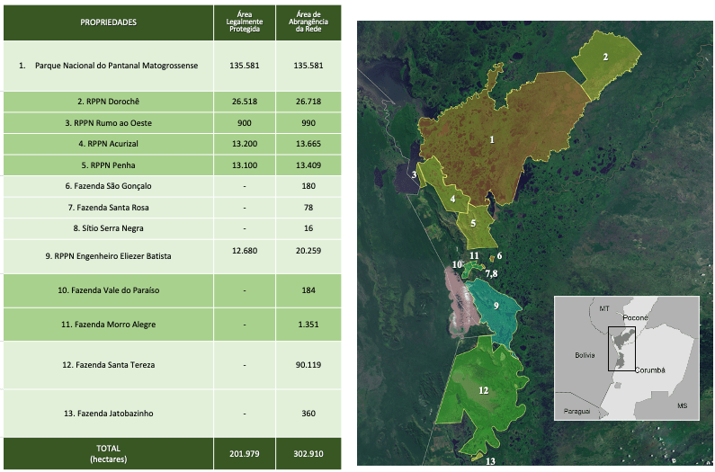The height and width of the screenshot is (472, 715).
Task: Click the Corumbá label in inset map
Action: coord(651,370)
